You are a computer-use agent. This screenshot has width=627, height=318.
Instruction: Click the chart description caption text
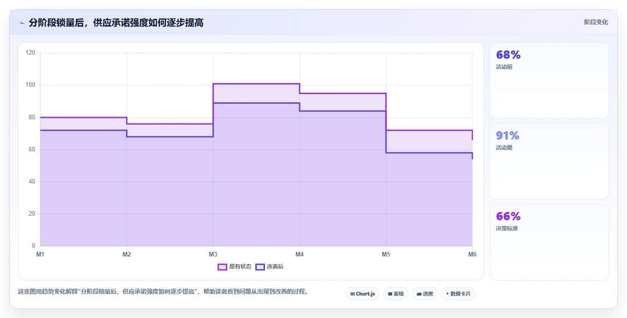pos(163,291)
